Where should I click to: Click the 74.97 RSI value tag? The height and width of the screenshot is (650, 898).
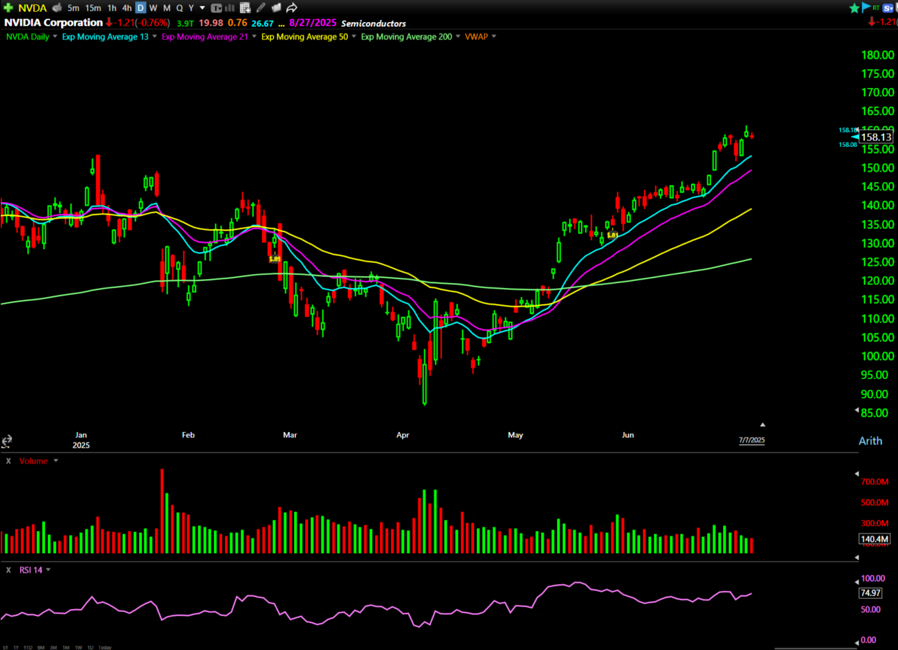pyautogui.click(x=870, y=593)
